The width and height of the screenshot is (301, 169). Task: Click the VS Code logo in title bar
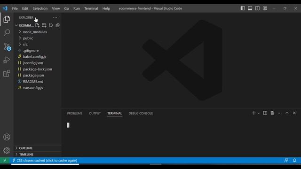point(5,8)
